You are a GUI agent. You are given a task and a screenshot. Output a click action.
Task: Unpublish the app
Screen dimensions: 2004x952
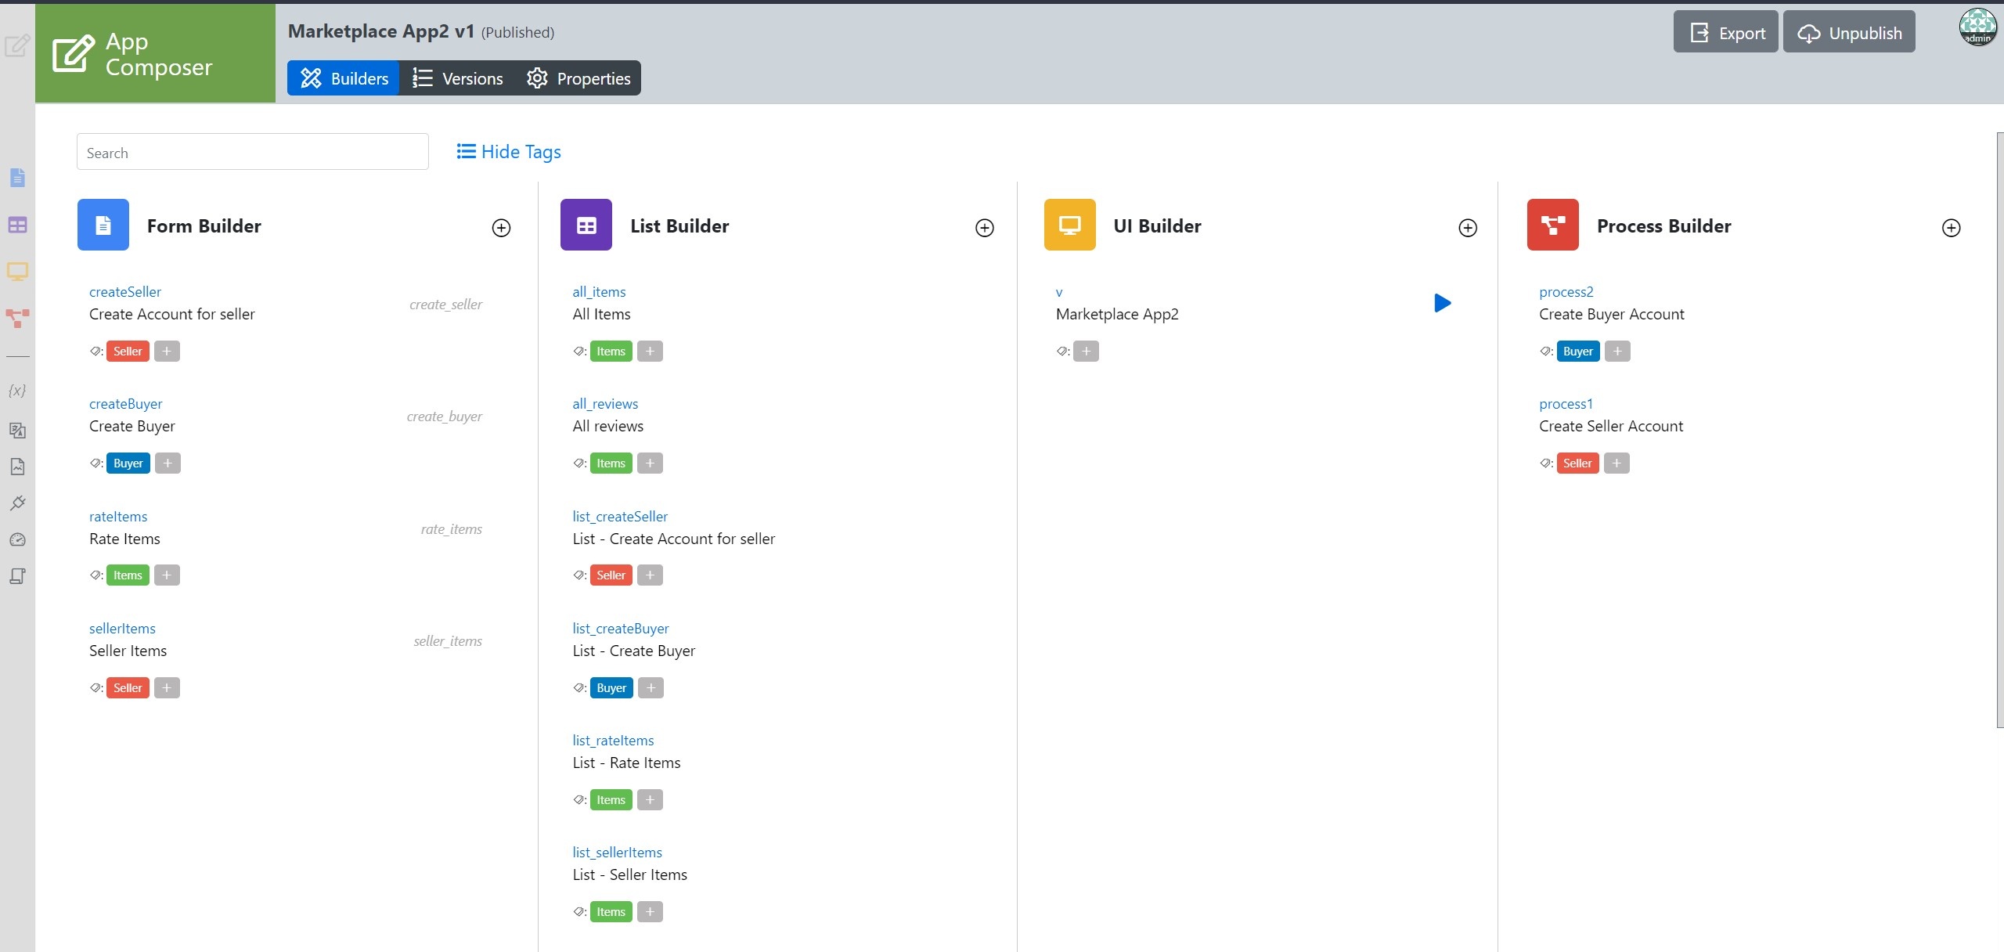point(1849,32)
